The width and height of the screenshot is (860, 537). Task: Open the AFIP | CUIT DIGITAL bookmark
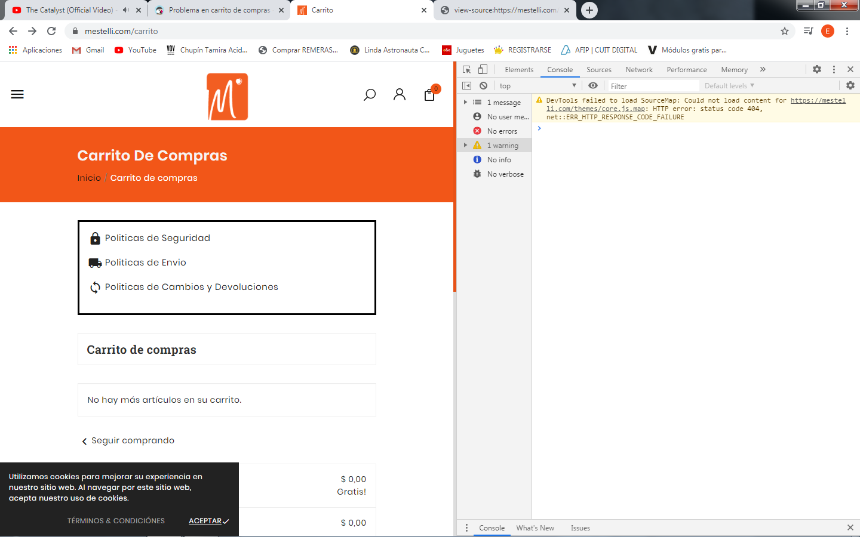click(x=599, y=50)
